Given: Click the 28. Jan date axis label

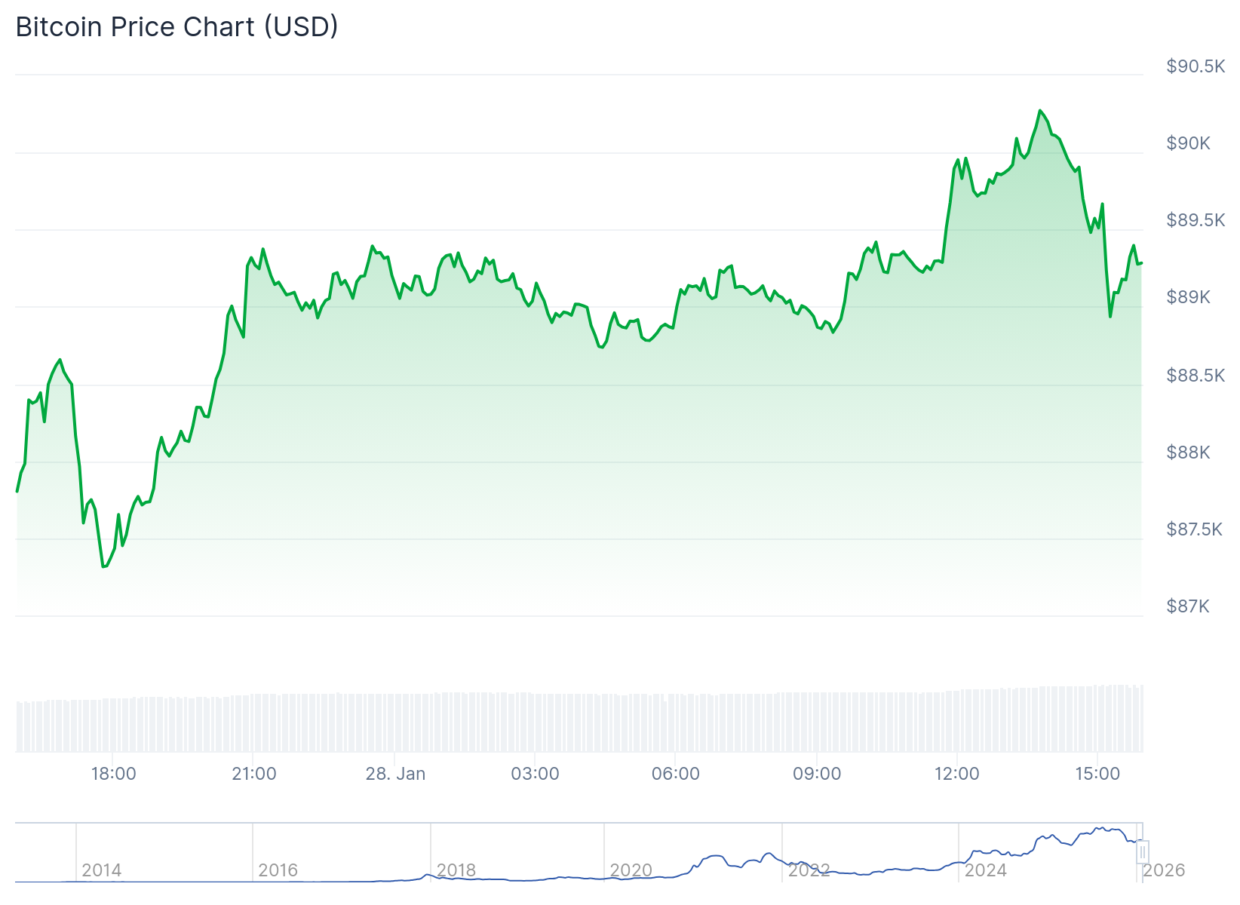Looking at the screenshot, I should pos(395,774).
